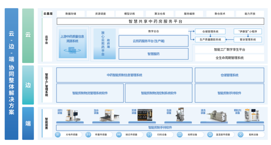Switch to the 边 layer block

[x=28, y=85]
